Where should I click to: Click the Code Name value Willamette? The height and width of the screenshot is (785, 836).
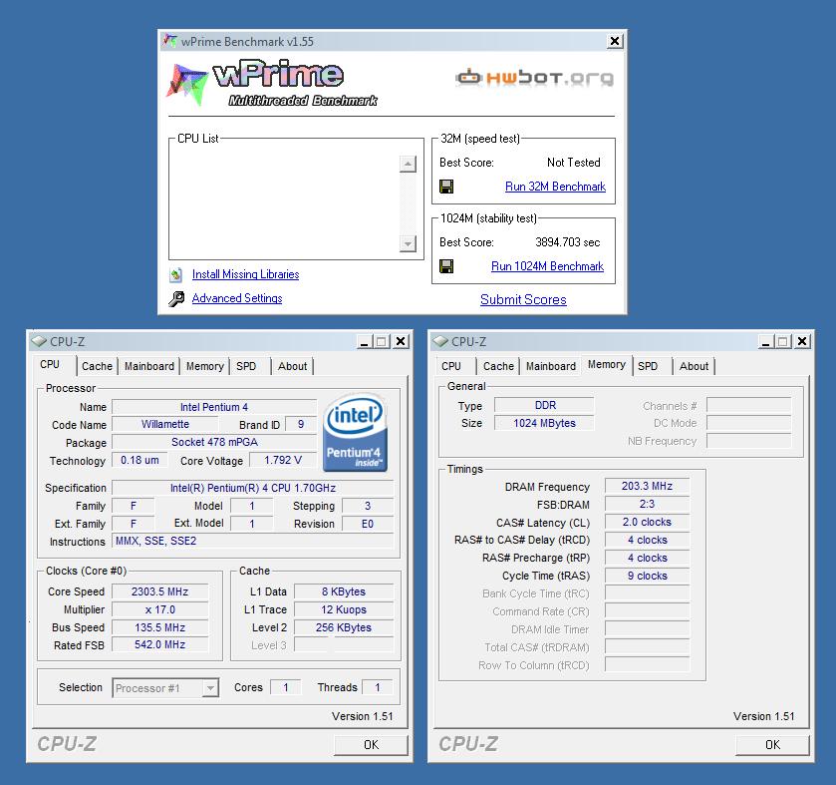tap(165, 424)
